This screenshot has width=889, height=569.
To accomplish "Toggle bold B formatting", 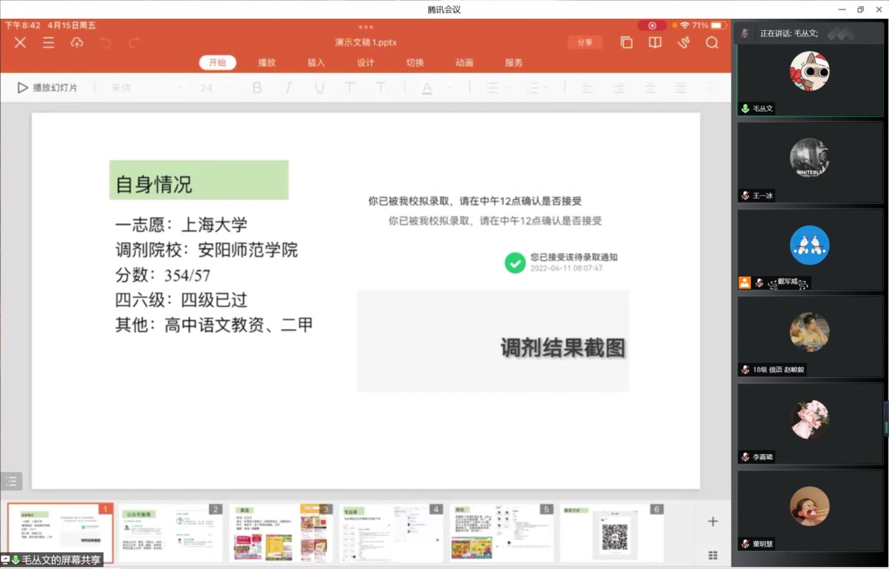I will [257, 88].
